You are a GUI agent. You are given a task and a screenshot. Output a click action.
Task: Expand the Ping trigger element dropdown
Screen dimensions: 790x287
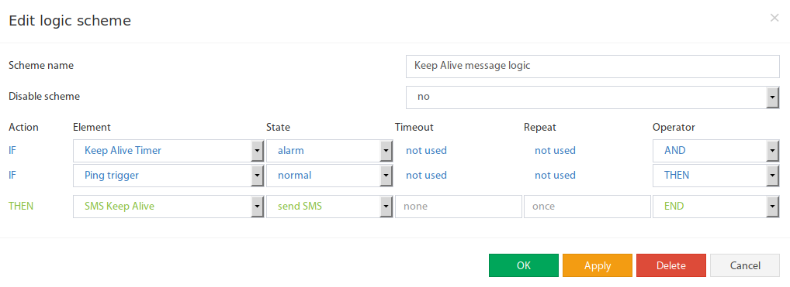[x=168, y=176]
